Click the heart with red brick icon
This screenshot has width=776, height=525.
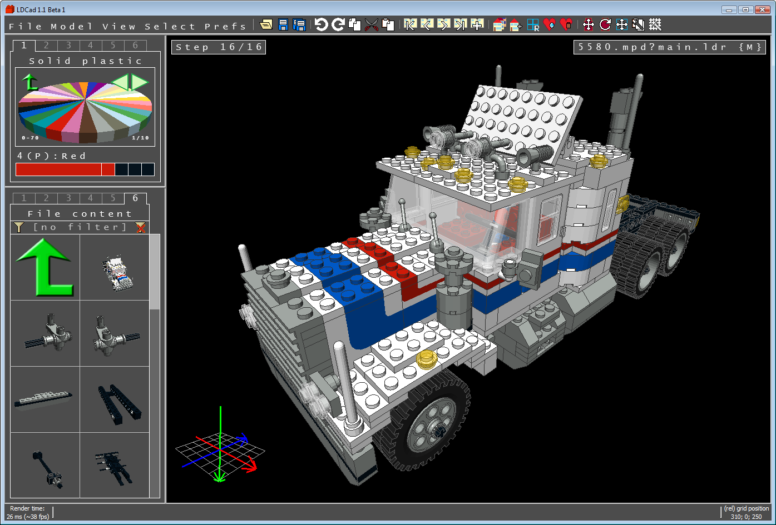[x=566, y=24]
